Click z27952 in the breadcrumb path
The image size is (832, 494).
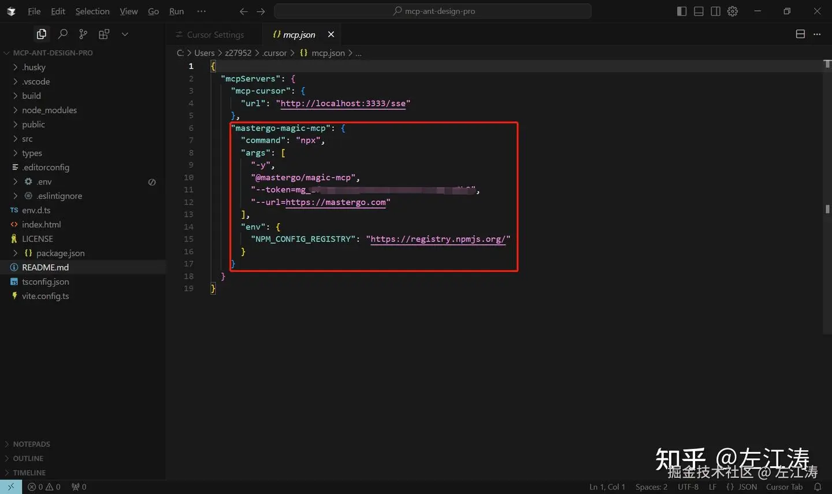(238, 53)
